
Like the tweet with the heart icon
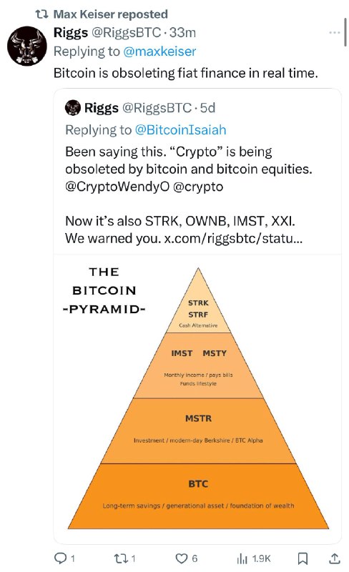181,558
